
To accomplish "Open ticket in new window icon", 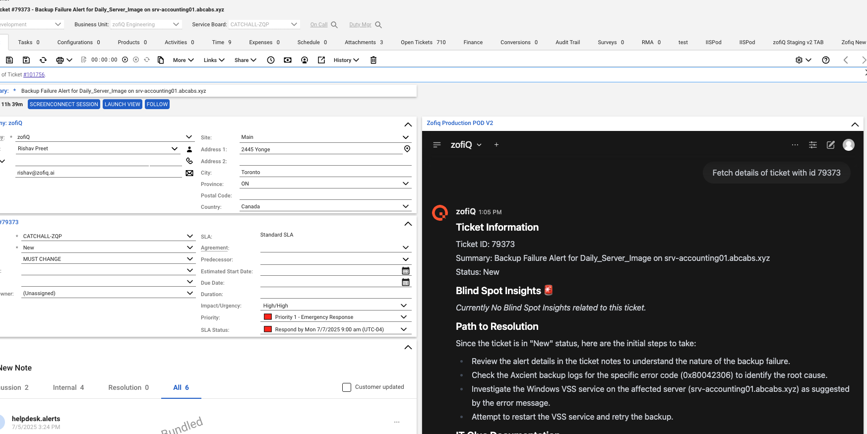I will point(321,60).
